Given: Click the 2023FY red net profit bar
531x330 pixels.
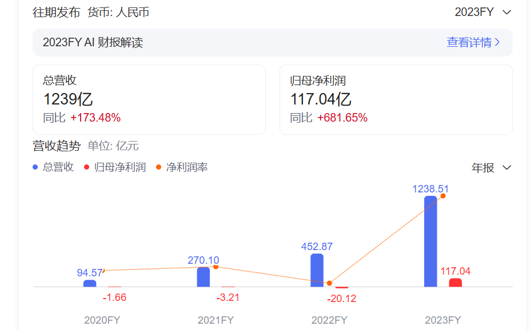Looking at the screenshot, I should tap(455, 283).
